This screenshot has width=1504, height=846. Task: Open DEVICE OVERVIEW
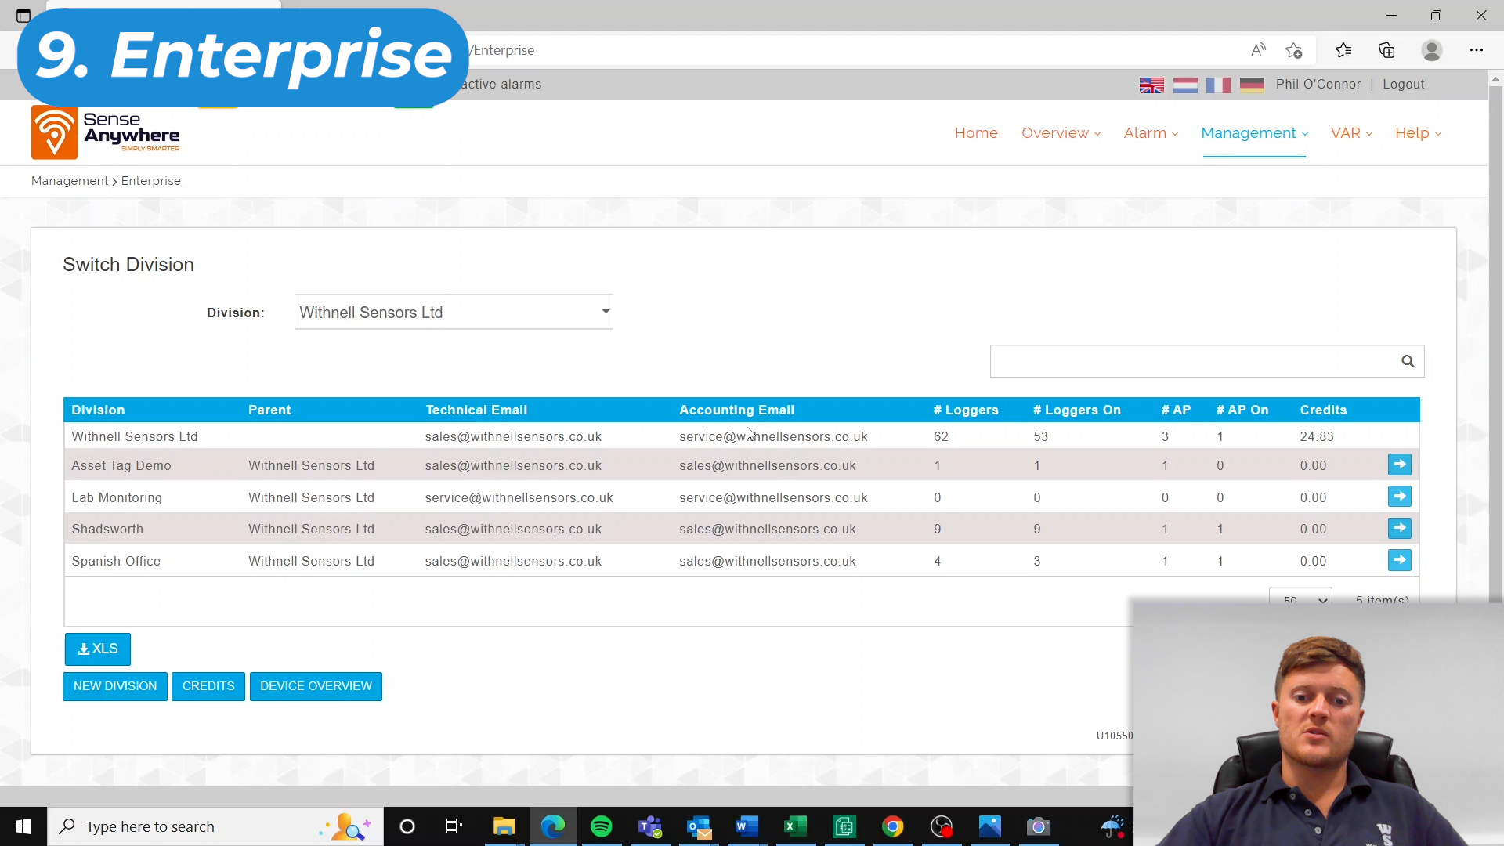316,686
